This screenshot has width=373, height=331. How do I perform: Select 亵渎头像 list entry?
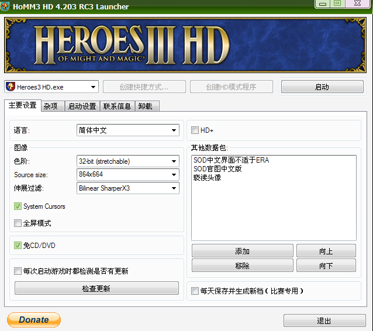pyautogui.click(x=207, y=178)
